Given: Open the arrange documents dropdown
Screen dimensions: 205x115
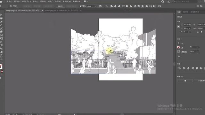Looking at the screenshot, I should (x=86, y=1).
